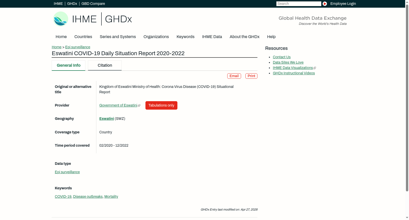Open the Organizations menu
The image size is (409, 220).
[156, 37]
